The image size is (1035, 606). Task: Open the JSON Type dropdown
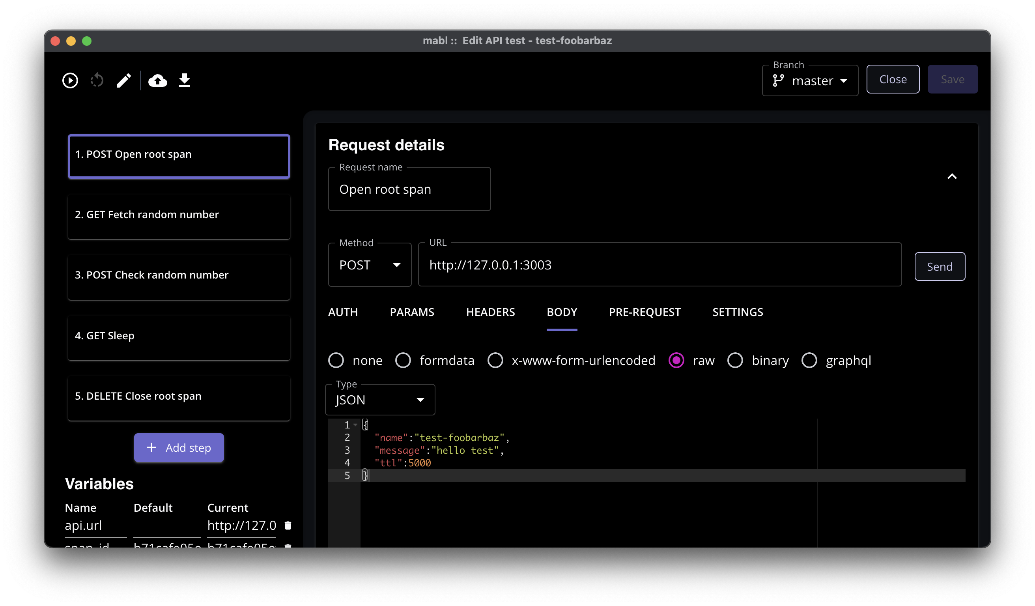click(380, 400)
